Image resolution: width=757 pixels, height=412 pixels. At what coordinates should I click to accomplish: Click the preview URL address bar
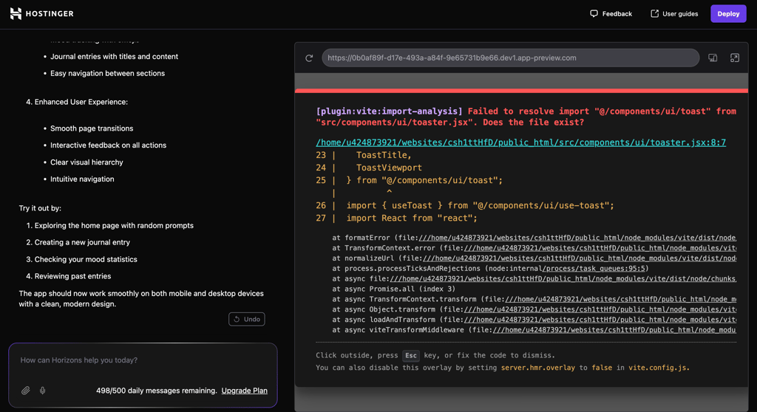pyautogui.click(x=510, y=58)
